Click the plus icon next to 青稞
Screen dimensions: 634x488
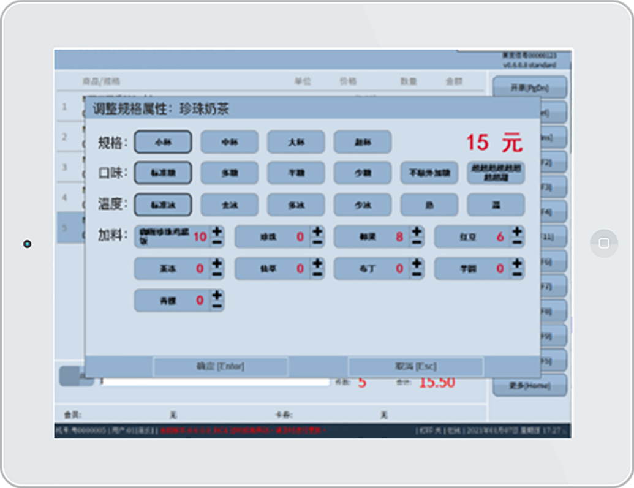point(217,295)
